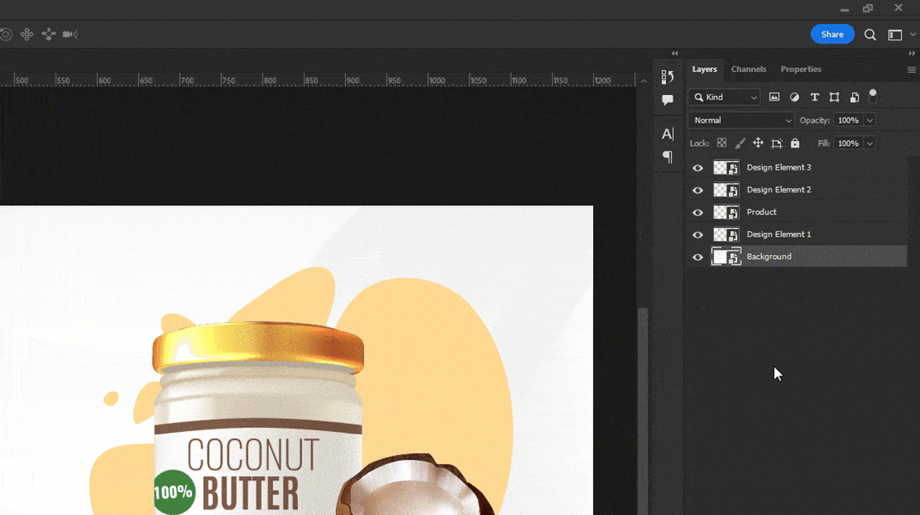
Task: Open the History panel icon
Action: click(667, 76)
